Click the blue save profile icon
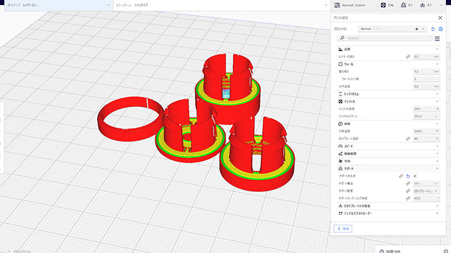Screen dimensions: 451x253 pos(440,29)
